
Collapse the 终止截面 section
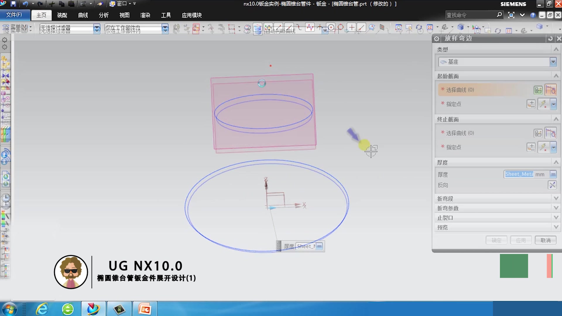[x=556, y=119]
